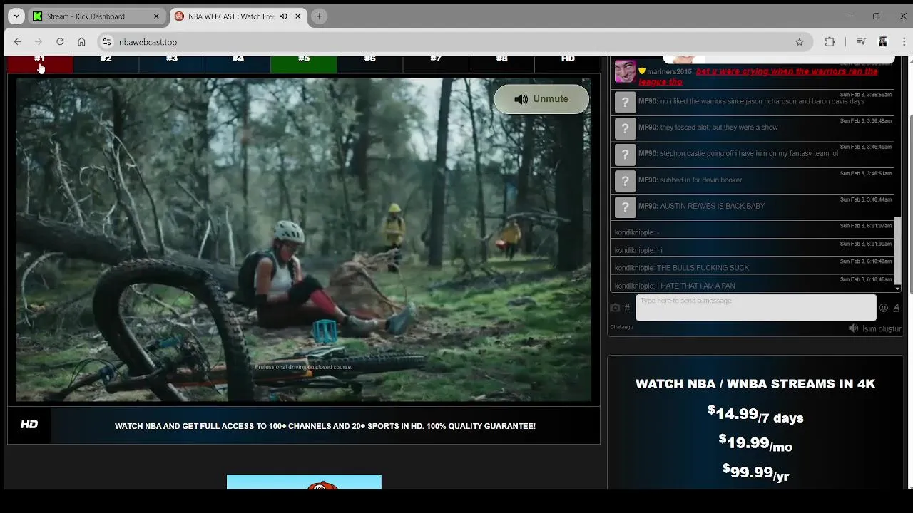
Task: Click the camera icon beside chat input
Action: (x=615, y=308)
